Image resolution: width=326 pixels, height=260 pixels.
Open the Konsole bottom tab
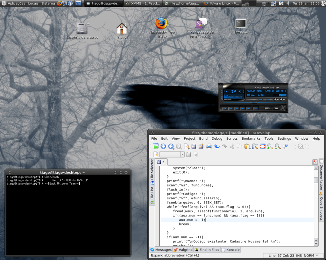click(230, 250)
